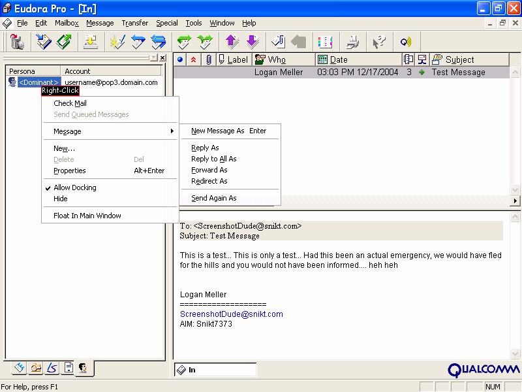Click the straight green arrow Forward toolbar icon
The height and width of the screenshot is (392, 522).
point(184,42)
